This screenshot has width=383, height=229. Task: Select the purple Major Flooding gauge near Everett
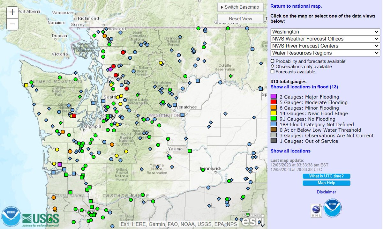[x=110, y=69]
